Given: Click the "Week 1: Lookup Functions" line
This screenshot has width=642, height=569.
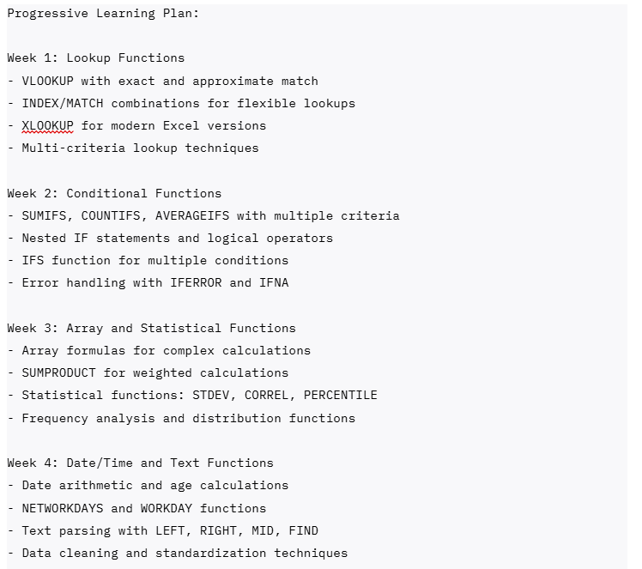Looking at the screenshot, I should point(95,58).
